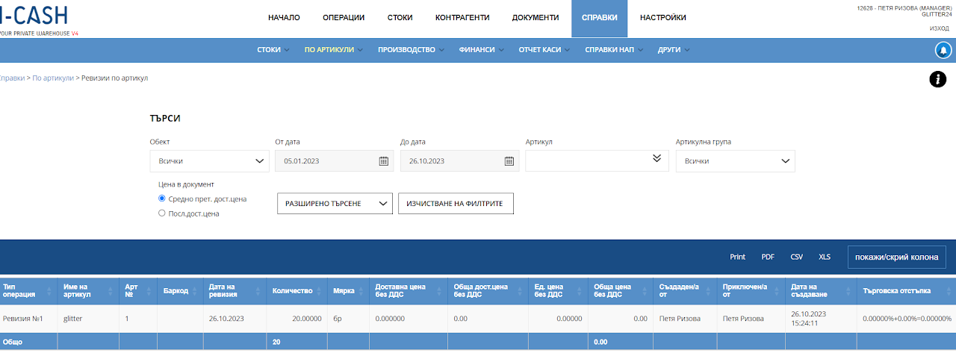Select the СПРАВКИ top menu tab

(x=599, y=19)
